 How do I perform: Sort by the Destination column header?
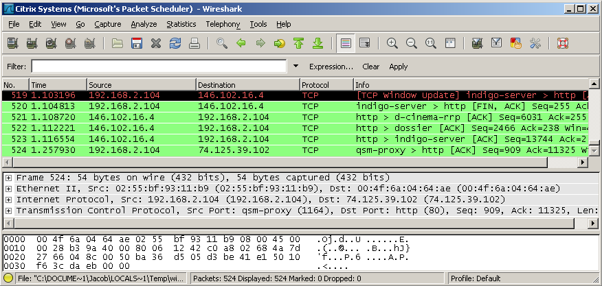tap(248, 85)
